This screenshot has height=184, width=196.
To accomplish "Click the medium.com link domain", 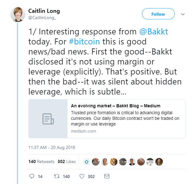I will (83, 131).
